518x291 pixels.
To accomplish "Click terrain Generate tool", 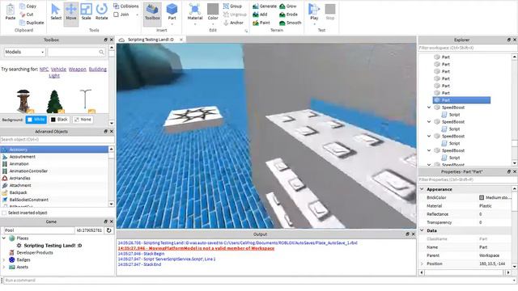I will pyautogui.click(x=265, y=6).
